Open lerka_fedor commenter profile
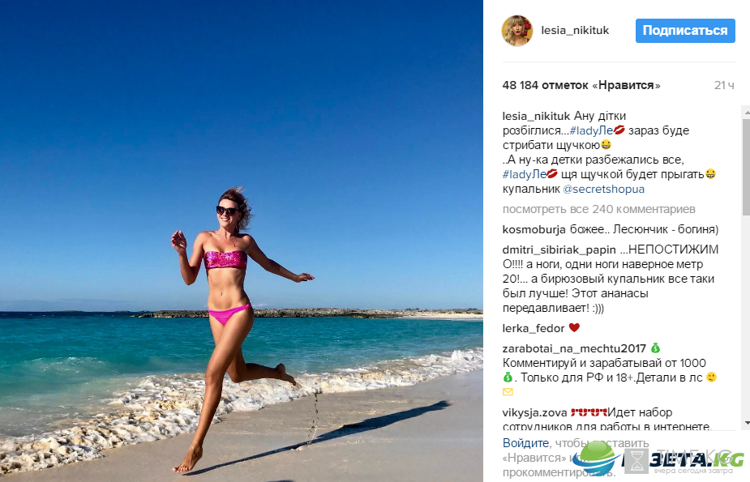 (534, 328)
